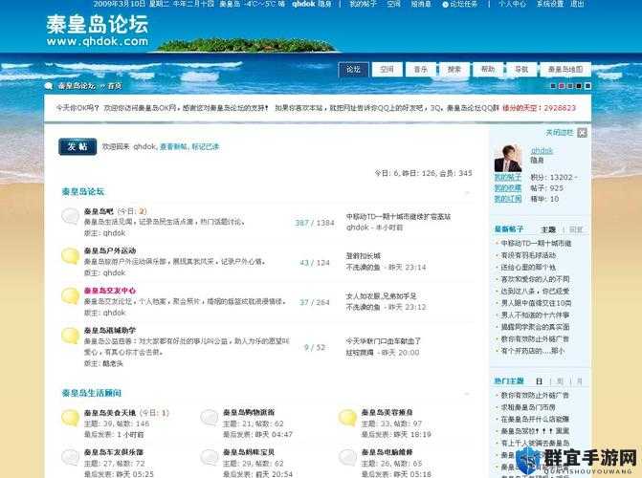The width and height of the screenshot is (642, 478).
Task: Open 我的帖子 in top bar
Action: [x=363, y=4]
